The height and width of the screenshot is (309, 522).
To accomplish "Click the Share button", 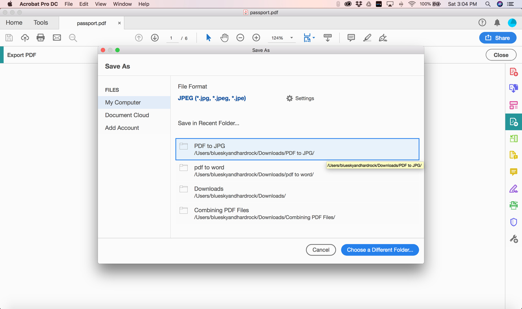I will [x=498, y=38].
